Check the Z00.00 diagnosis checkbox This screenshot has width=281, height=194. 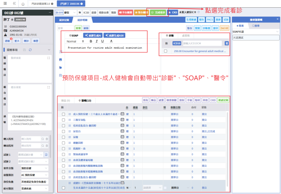(165, 51)
